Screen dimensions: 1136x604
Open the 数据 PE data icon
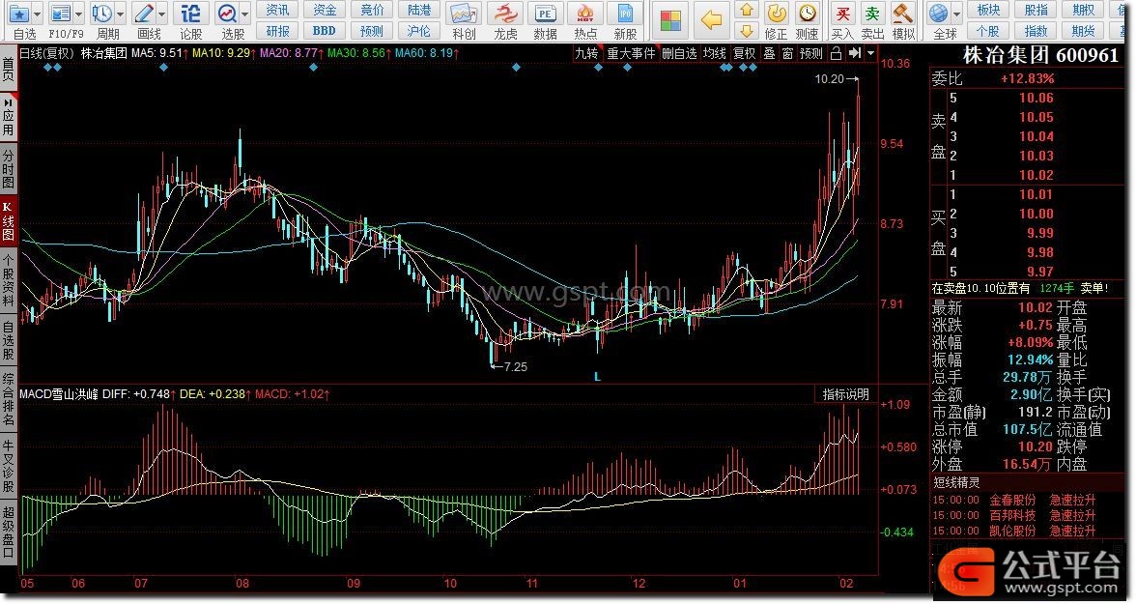point(545,14)
